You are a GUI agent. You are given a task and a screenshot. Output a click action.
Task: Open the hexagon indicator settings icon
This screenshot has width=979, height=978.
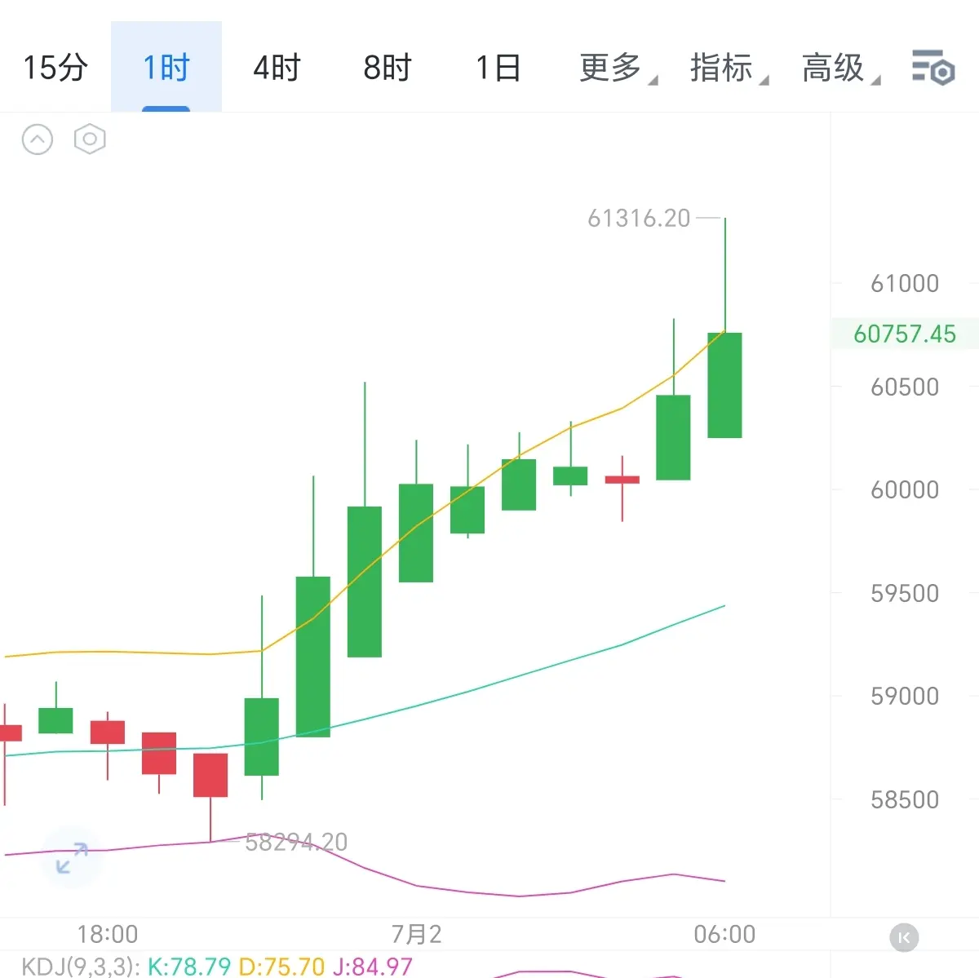(90, 139)
